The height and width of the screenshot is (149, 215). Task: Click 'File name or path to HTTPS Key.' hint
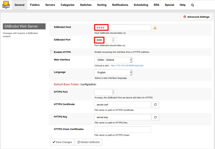(111, 123)
